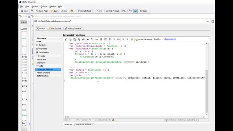Collapse the UX section arrow
Image resolution: width=233 pixels, height=131 pixels.
coord(37,41)
